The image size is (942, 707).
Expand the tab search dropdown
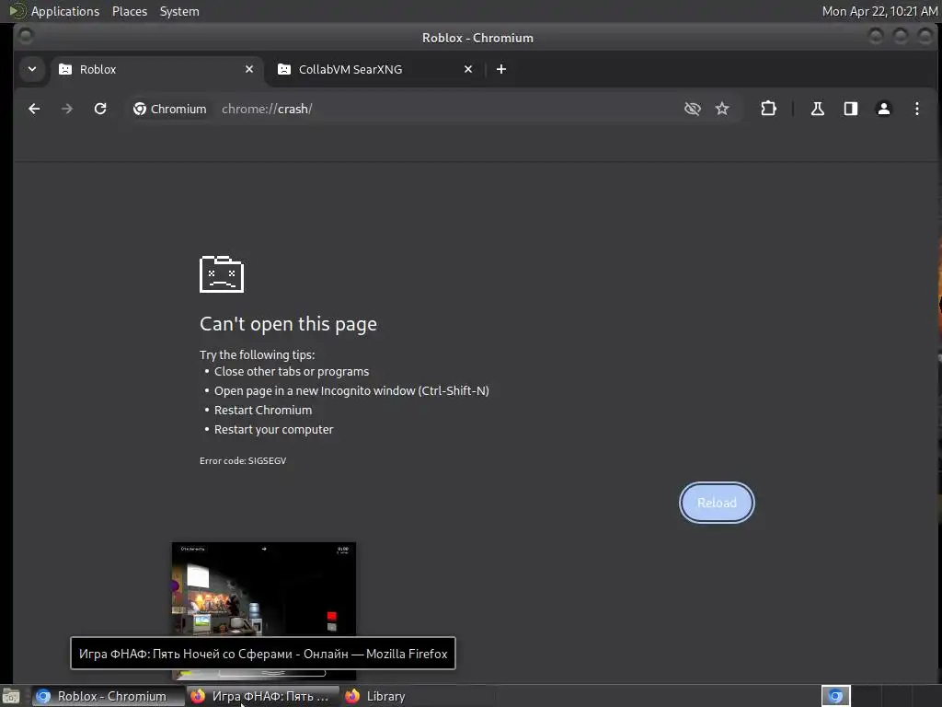click(x=32, y=69)
